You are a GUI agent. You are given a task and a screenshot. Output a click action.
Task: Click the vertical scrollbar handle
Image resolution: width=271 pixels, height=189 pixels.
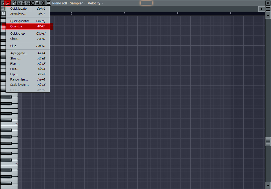click(x=268, y=142)
